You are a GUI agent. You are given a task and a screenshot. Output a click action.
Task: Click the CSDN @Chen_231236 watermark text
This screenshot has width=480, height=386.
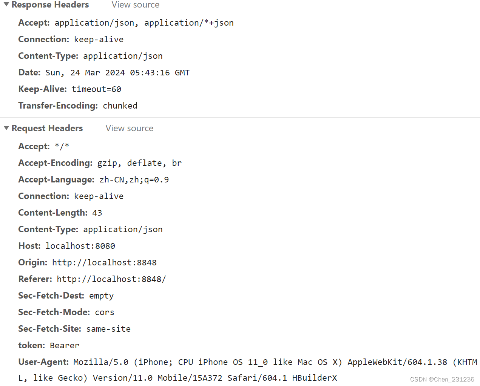[442, 379]
